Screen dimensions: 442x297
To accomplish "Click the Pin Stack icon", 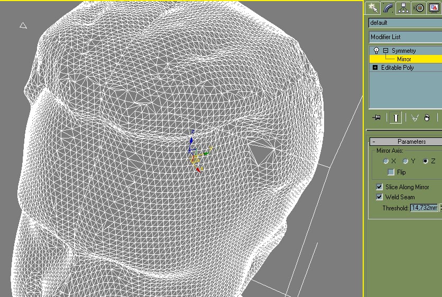I will pos(376,117).
